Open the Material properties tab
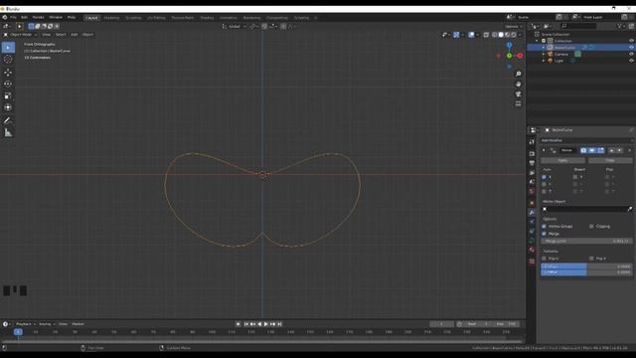The width and height of the screenshot is (636, 358). point(532,250)
